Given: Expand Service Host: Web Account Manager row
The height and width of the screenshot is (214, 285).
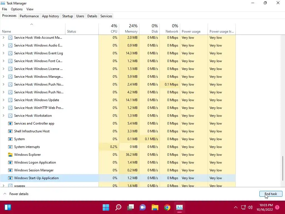Looking at the screenshot, I should tap(3, 38).
